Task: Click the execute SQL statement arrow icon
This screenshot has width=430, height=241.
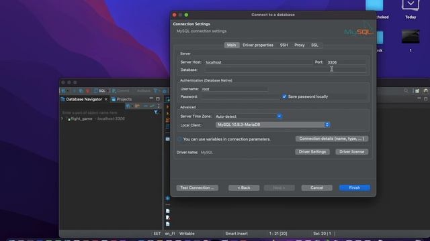Action: click(167, 107)
